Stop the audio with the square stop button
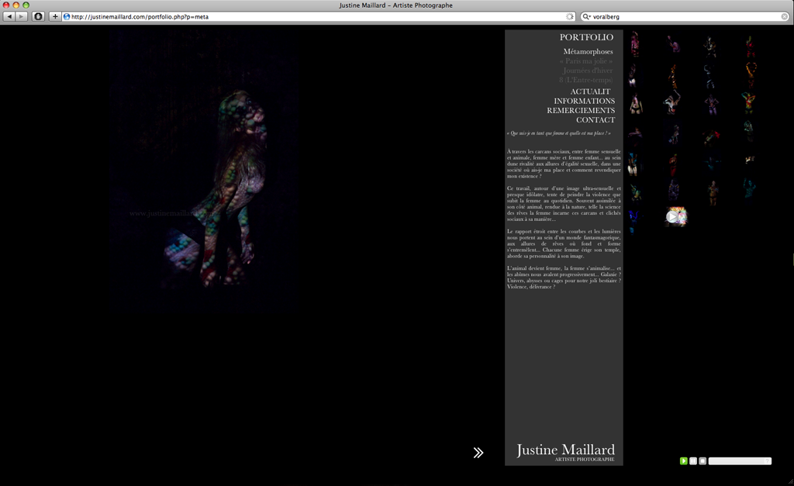794x486 pixels. coord(703,461)
